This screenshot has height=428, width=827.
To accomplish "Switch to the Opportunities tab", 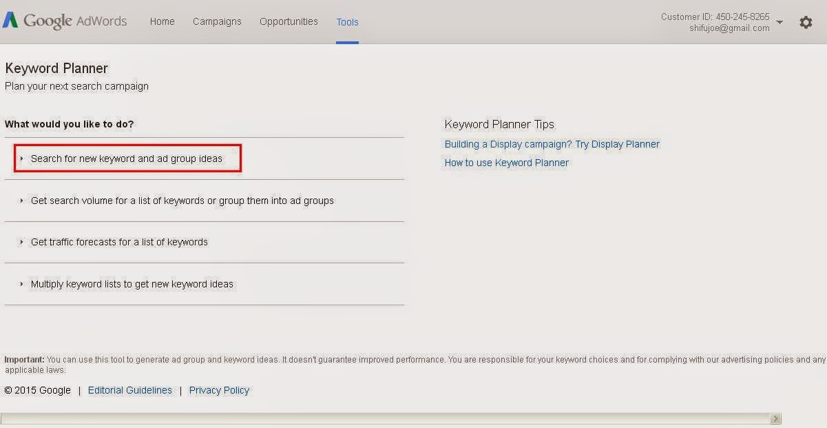I will (289, 21).
